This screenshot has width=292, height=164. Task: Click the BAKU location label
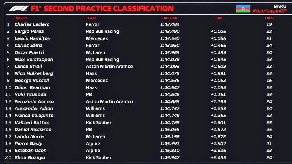tap(280, 6)
